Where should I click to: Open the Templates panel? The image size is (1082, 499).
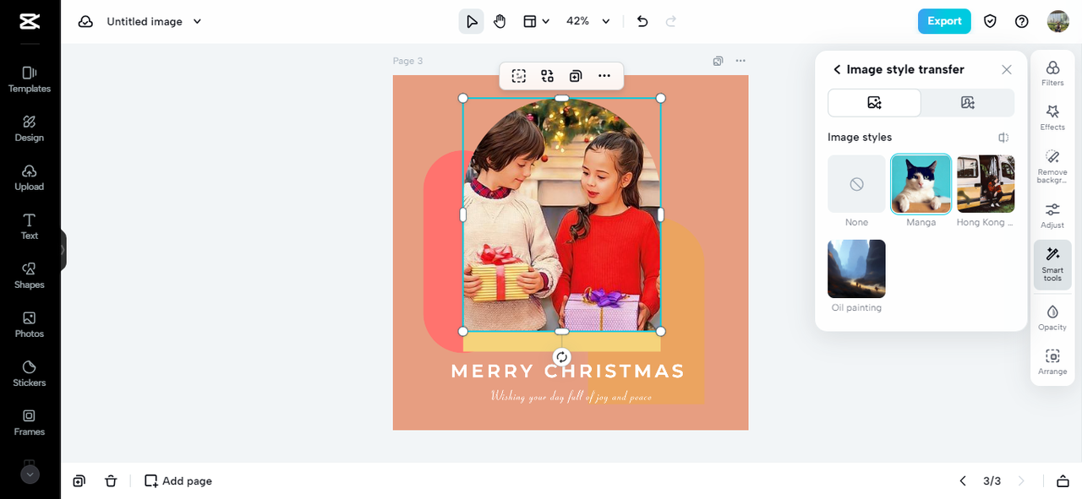(30, 79)
